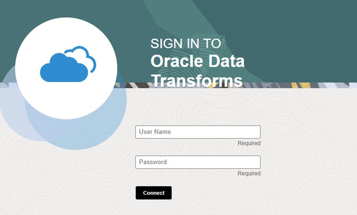Click the blue cloud logo icon
The height and width of the screenshot is (215, 357).
pos(68,64)
